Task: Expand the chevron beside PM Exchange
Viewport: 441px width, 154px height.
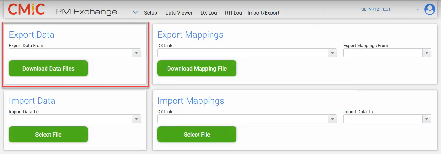Action: pyautogui.click(x=135, y=12)
